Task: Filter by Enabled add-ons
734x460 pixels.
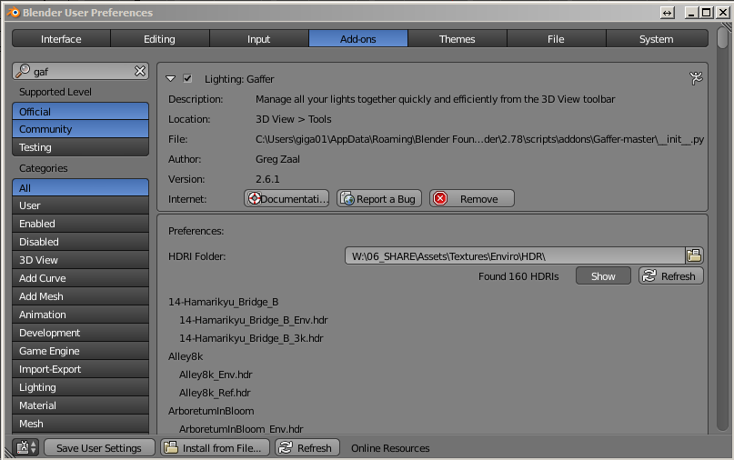Action: pos(81,224)
